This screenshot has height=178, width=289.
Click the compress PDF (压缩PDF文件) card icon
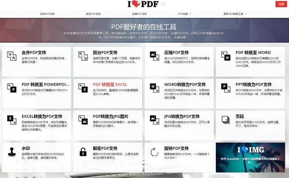(x=154, y=56)
